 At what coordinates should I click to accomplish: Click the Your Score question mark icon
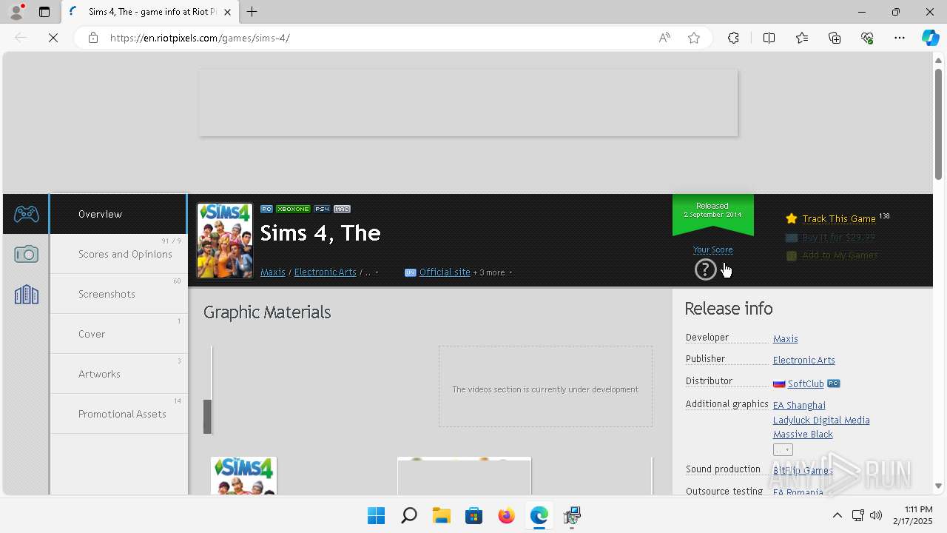pos(705,269)
